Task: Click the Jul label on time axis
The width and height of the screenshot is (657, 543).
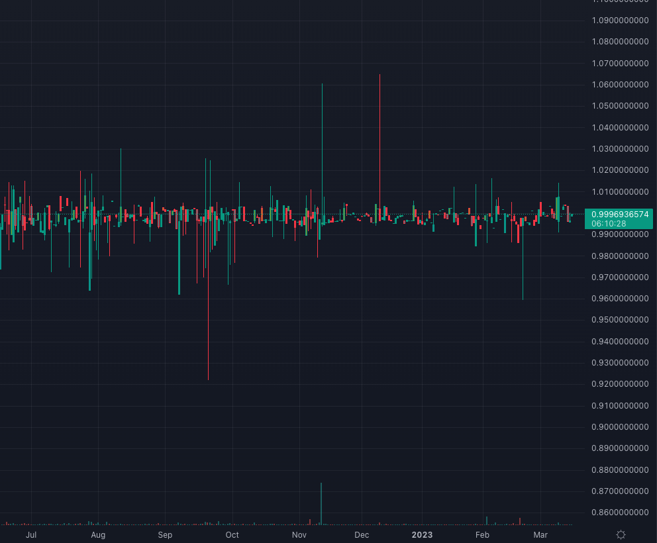Action: [30, 534]
